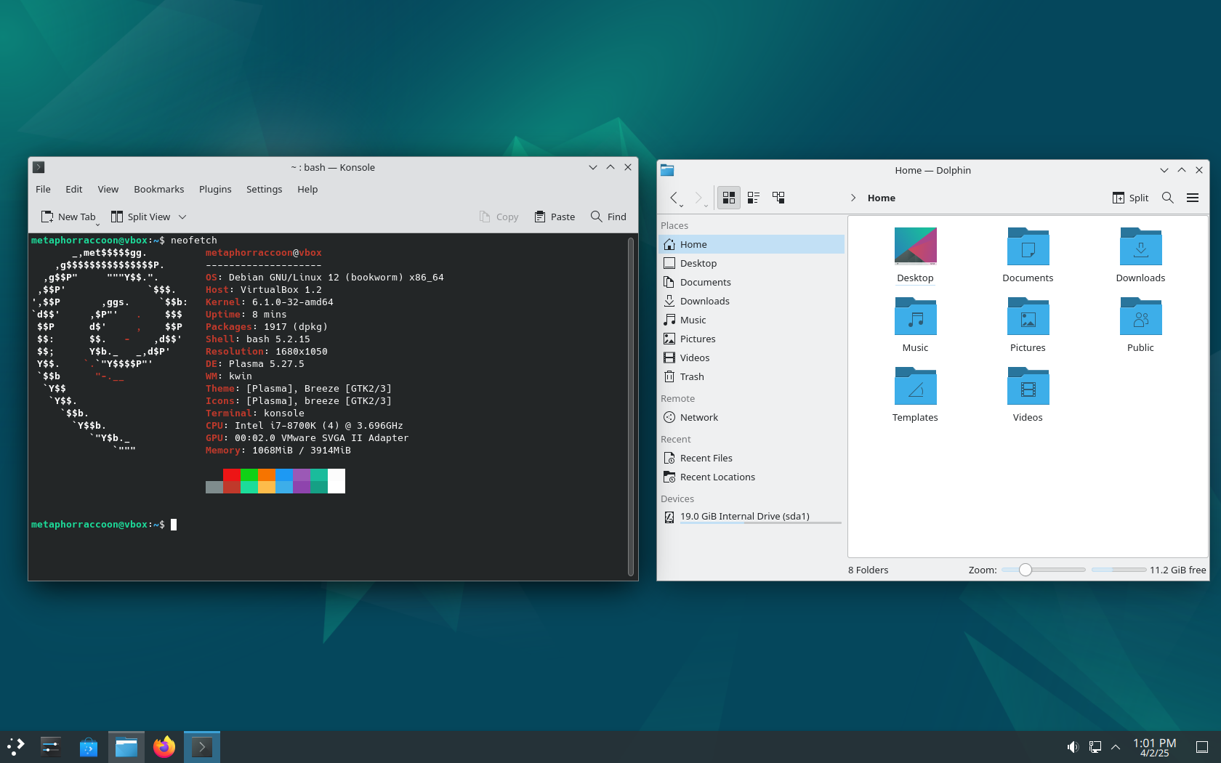Select Pictures folder icon in file view
This screenshot has height=763, width=1221.
coord(1028,315)
